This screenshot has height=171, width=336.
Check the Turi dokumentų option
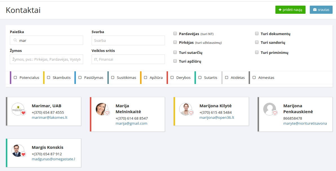click(x=257, y=34)
